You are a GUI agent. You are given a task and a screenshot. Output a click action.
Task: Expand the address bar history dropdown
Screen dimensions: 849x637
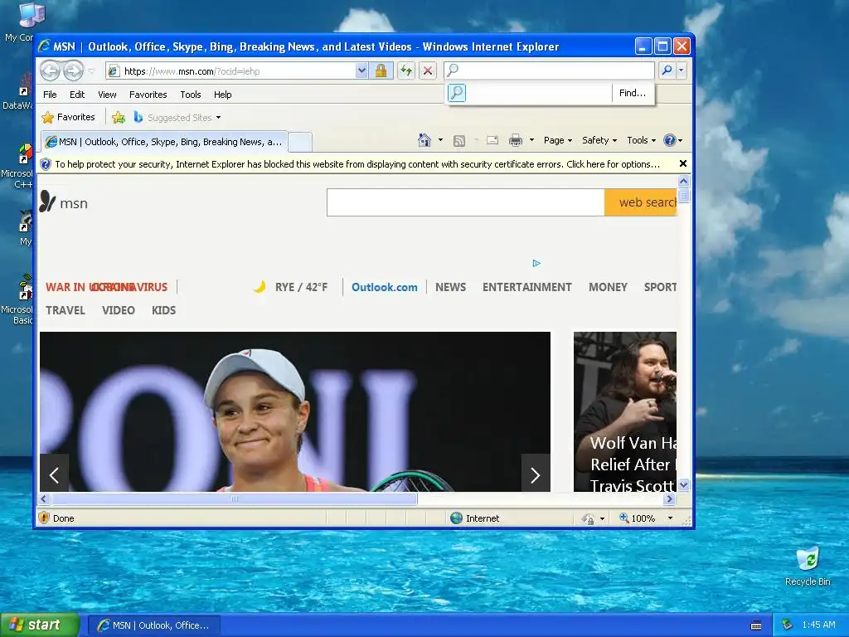tap(361, 71)
